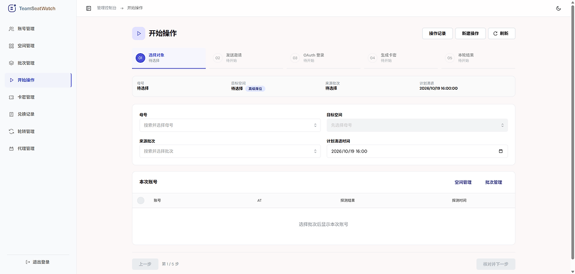Click step 03 circle badge
Screen dimensions: 575x274
(x=295, y=58)
